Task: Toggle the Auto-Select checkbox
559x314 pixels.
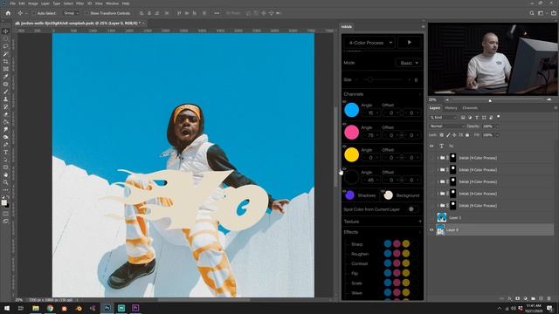Action: pos(34,13)
